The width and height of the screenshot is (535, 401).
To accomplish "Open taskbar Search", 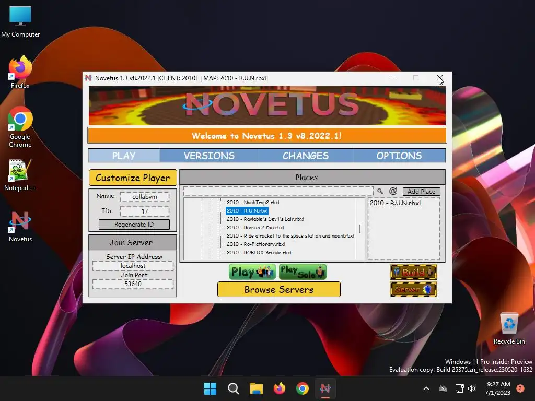I will (234, 388).
